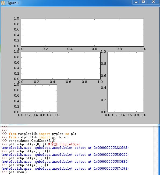
Task: Click the 'Figure 1' window title text
Action: click(x=13, y=3)
